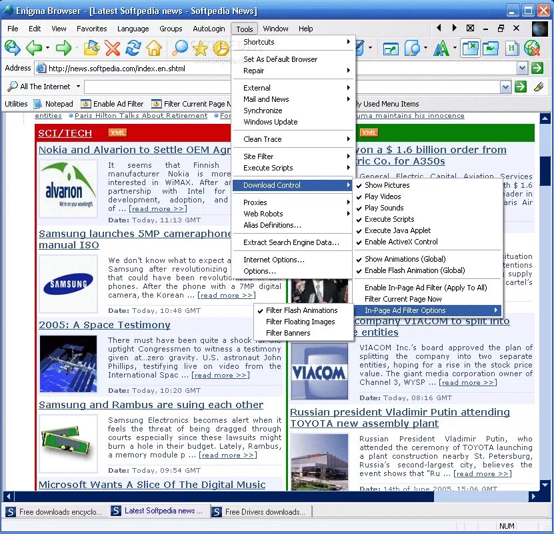Select Set As Default Browser
Viewport: 554px width, 534px height.
293,59
